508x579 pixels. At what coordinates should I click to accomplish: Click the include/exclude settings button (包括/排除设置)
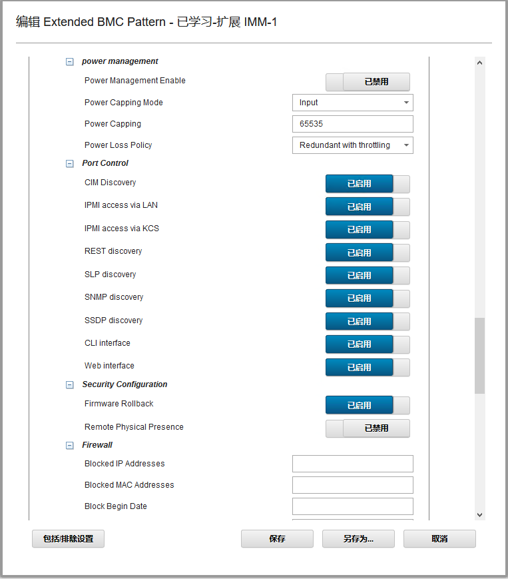(x=69, y=539)
